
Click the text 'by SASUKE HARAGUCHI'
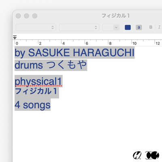pos(75,53)
